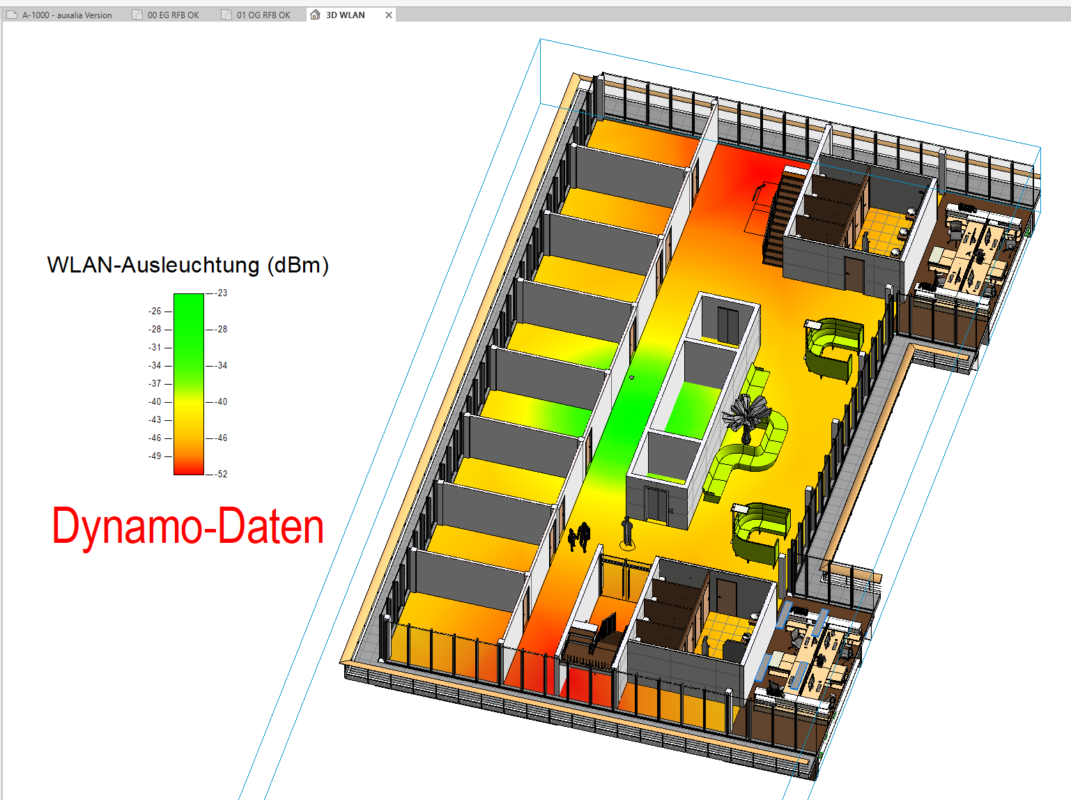Click the house icon on 3D WLAN tab
1071x800 pixels.
click(316, 15)
